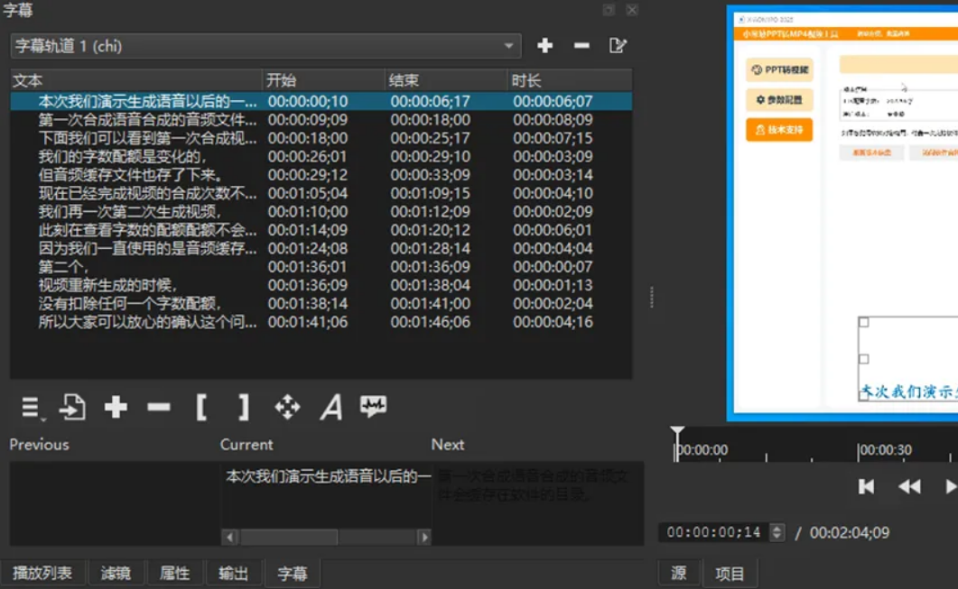
Task: Set subtitle start with left bracket icon
Action: [201, 408]
